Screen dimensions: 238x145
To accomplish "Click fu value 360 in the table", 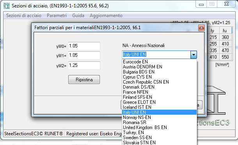I will [x=225, y=37].
